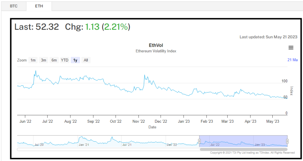Viewport: 303px width, 161px height.
Task: Click the navigator left range handle
Action: [199, 141]
